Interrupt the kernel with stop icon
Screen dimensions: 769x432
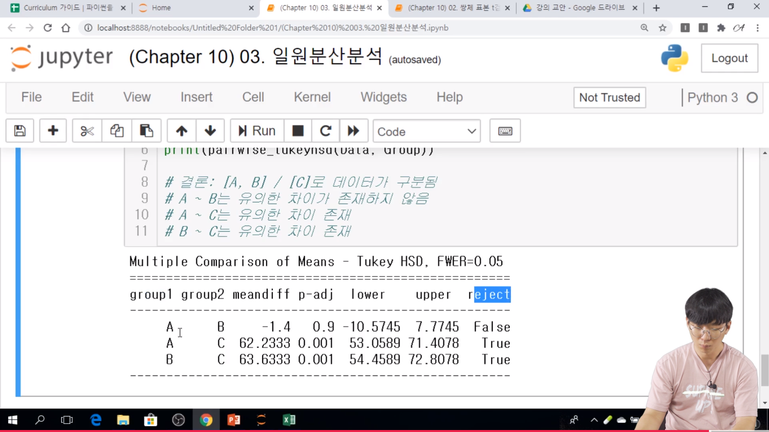(x=298, y=131)
